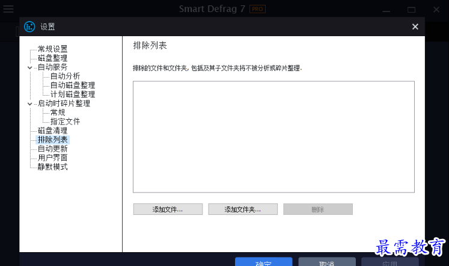The width and height of the screenshot is (449, 266).
Task: Click the greyed 删除 button
Action: [x=318, y=209]
